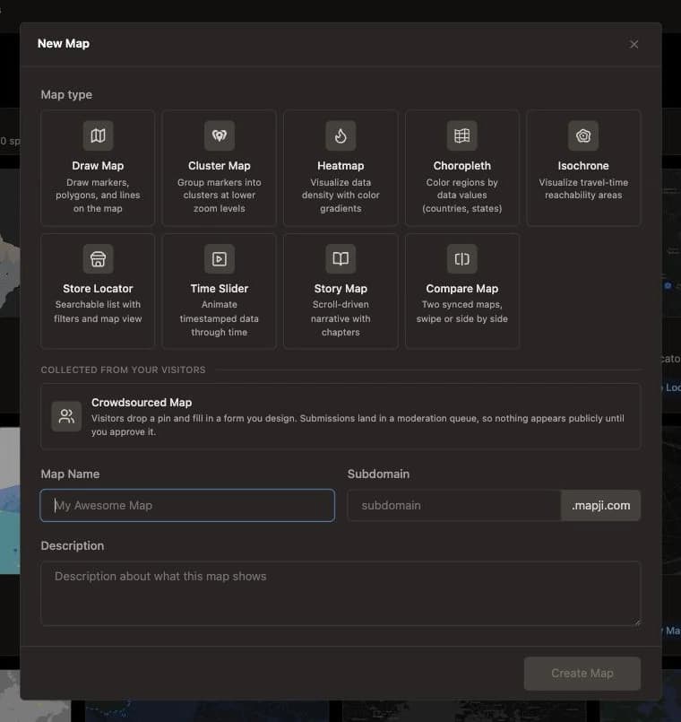Viewport: 681px width, 722px height.
Task: Click 'Group markers into clusters' description
Action: click(x=219, y=196)
